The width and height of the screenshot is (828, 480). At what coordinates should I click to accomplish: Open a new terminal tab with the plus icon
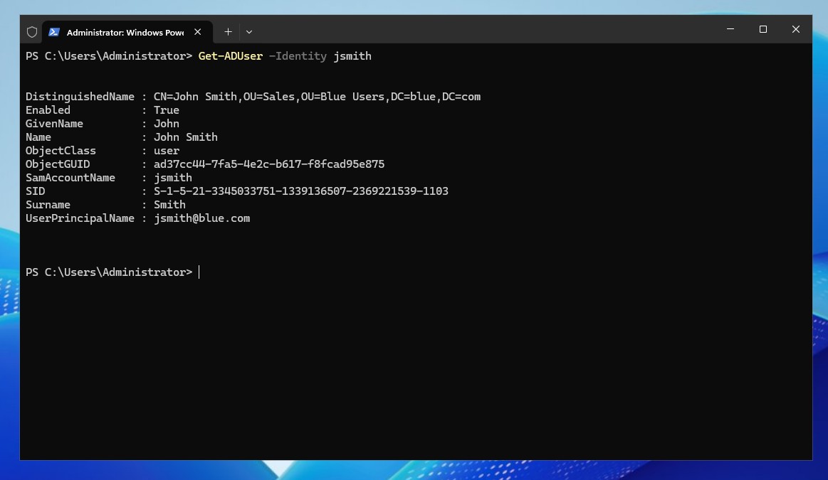(228, 31)
